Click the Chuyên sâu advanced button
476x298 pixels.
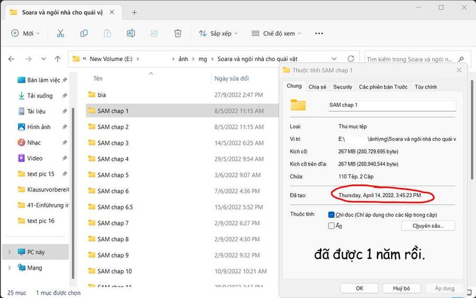click(427, 226)
